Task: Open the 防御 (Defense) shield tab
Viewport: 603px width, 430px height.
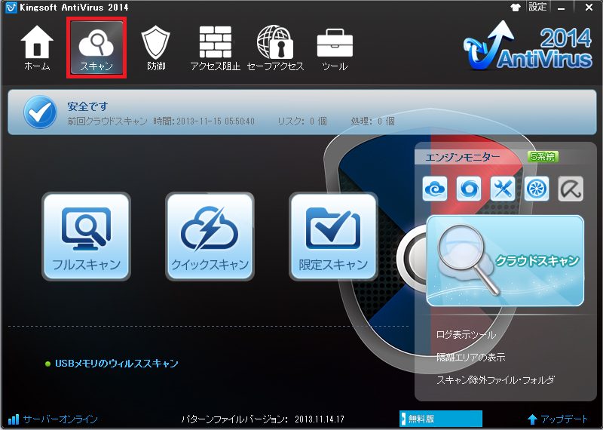Action: coord(156,48)
